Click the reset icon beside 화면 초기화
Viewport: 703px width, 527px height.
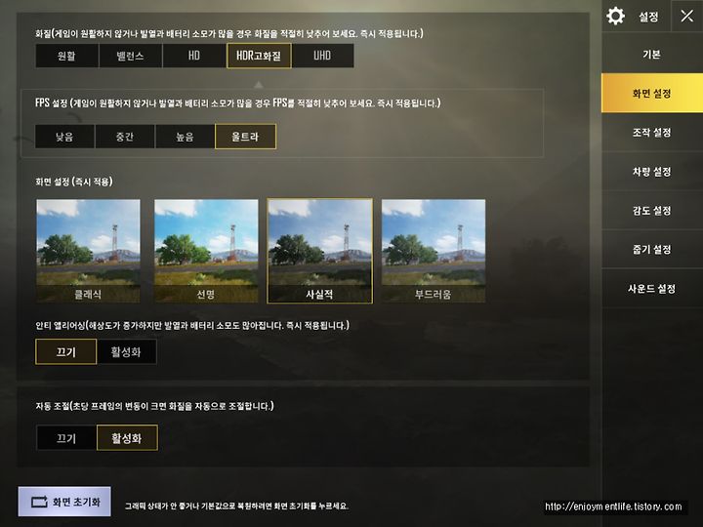click(x=39, y=502)
